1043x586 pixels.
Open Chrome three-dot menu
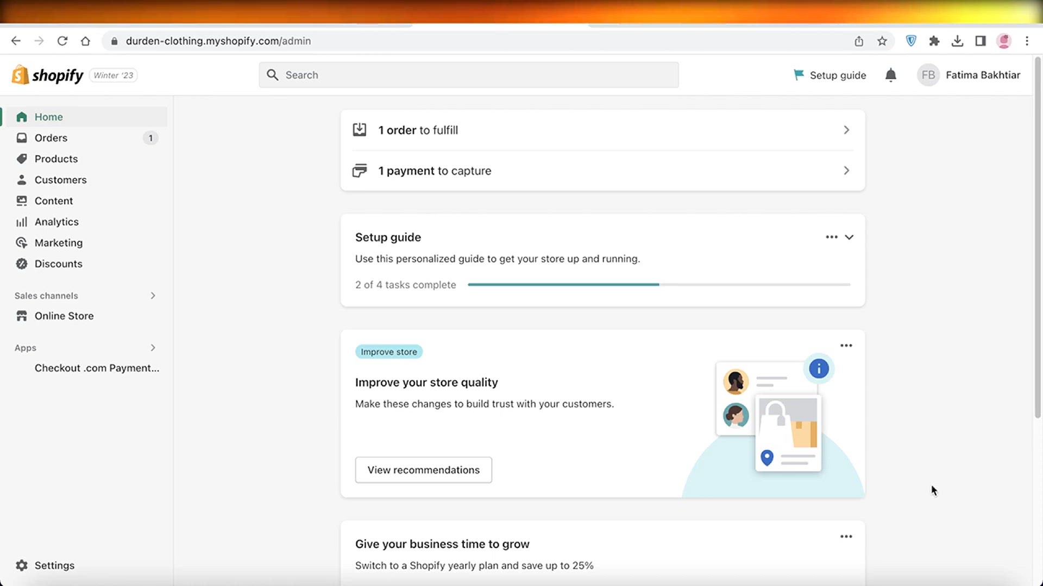point(1027,41)
